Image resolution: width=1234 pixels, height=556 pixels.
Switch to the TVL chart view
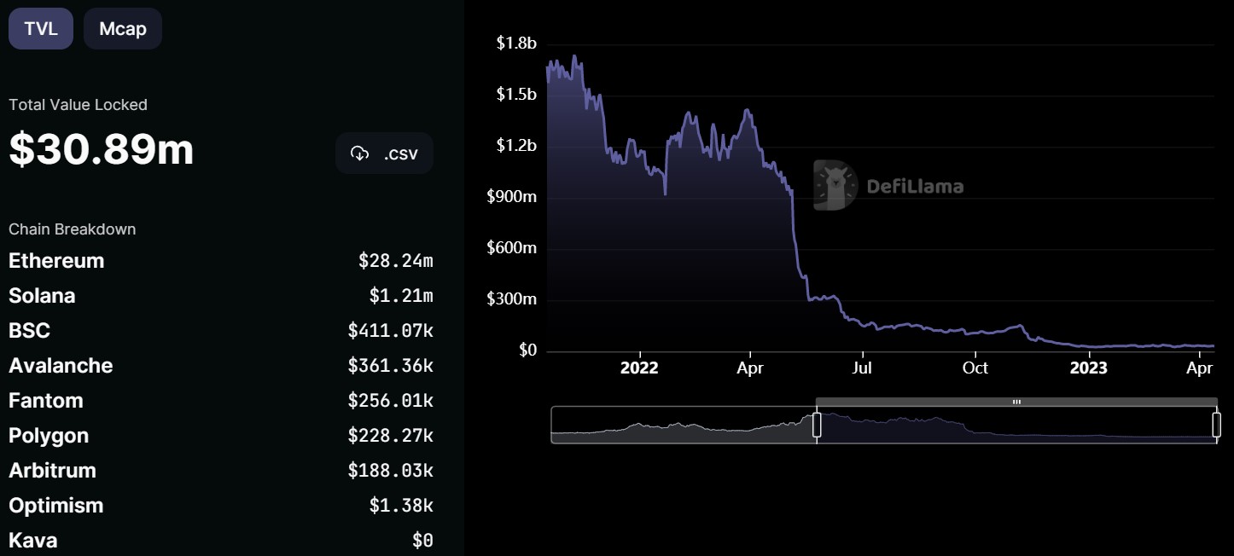40,29
